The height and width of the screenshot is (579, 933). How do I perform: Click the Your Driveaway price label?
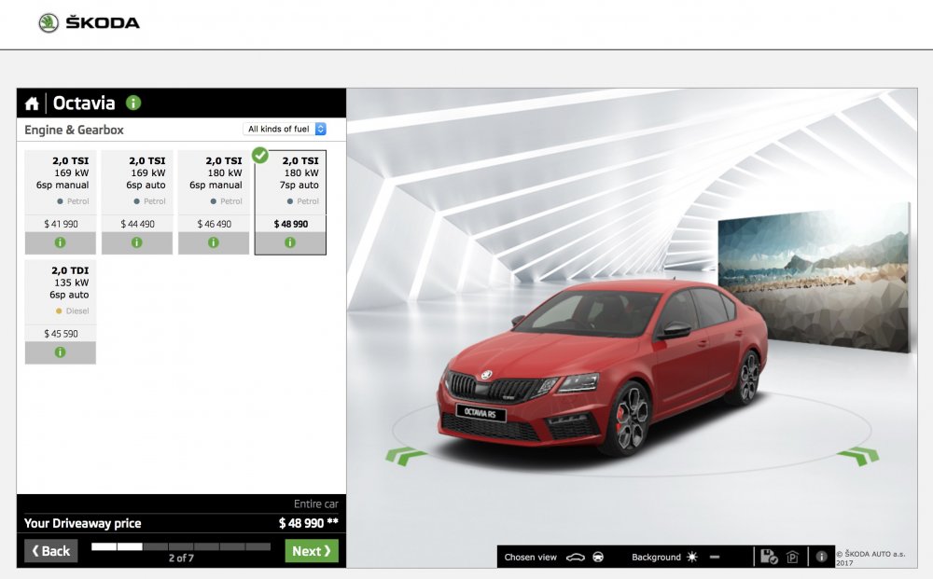[x=83, y=524]
